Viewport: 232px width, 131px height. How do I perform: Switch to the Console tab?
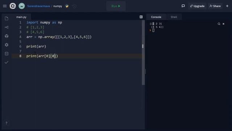(x=156, y=17)
